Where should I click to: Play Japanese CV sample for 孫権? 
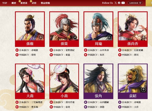[17, 50]
